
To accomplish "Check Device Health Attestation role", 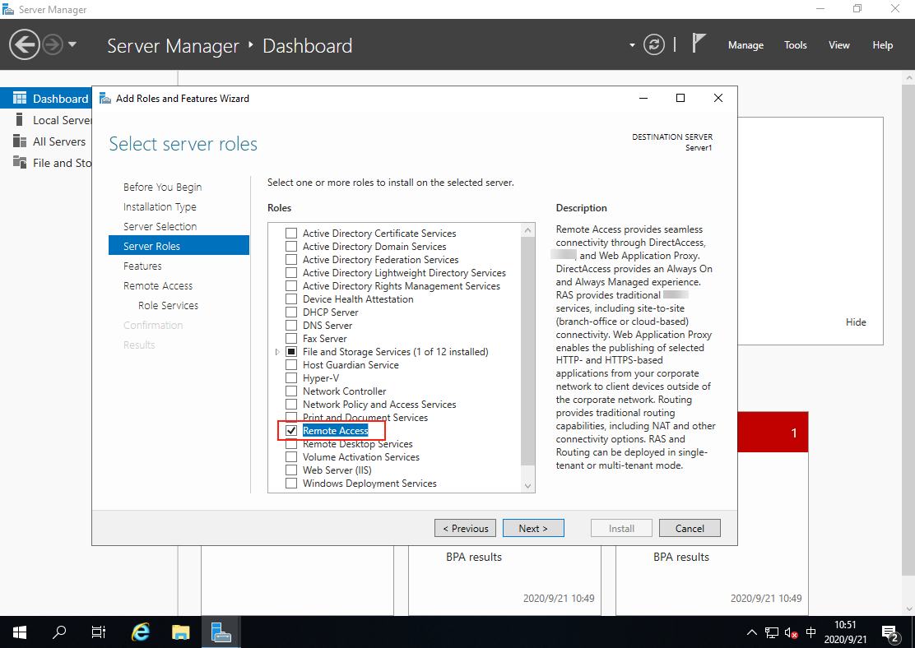I will tap(291, 299).
